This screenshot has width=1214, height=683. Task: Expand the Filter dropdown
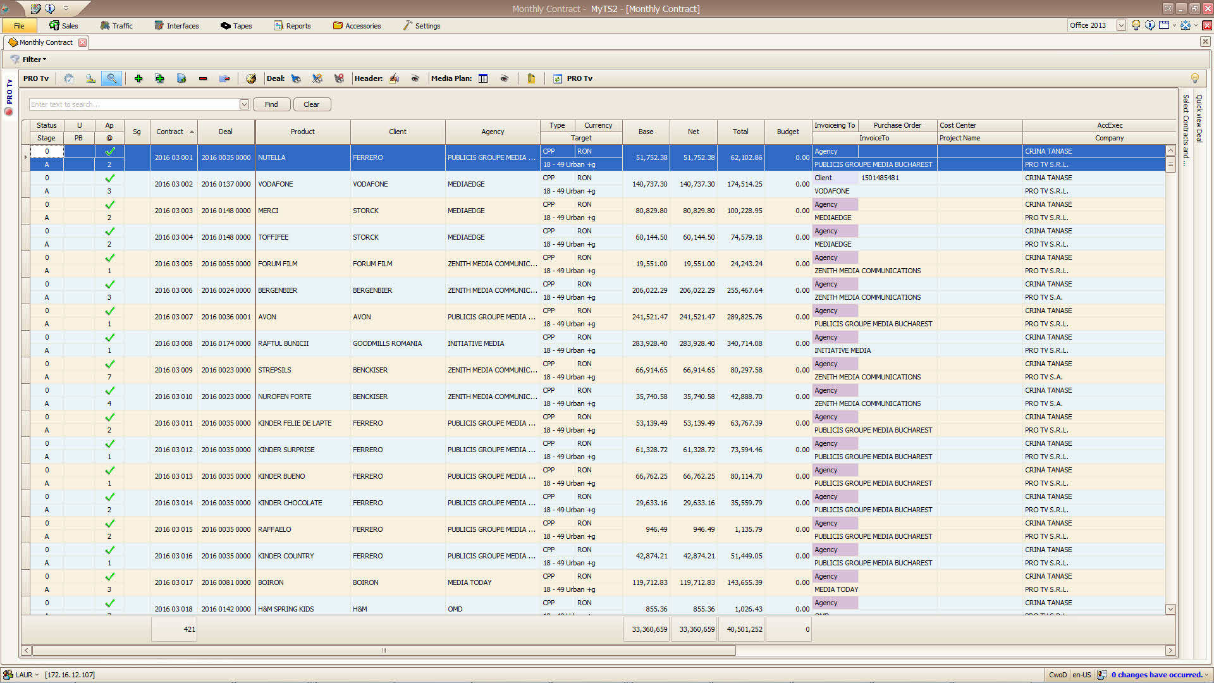click(34, 59)
